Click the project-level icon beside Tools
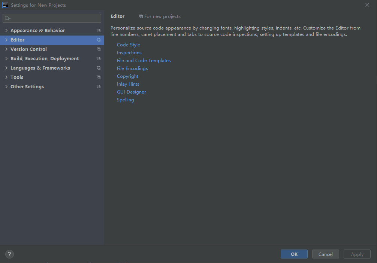 99,77
